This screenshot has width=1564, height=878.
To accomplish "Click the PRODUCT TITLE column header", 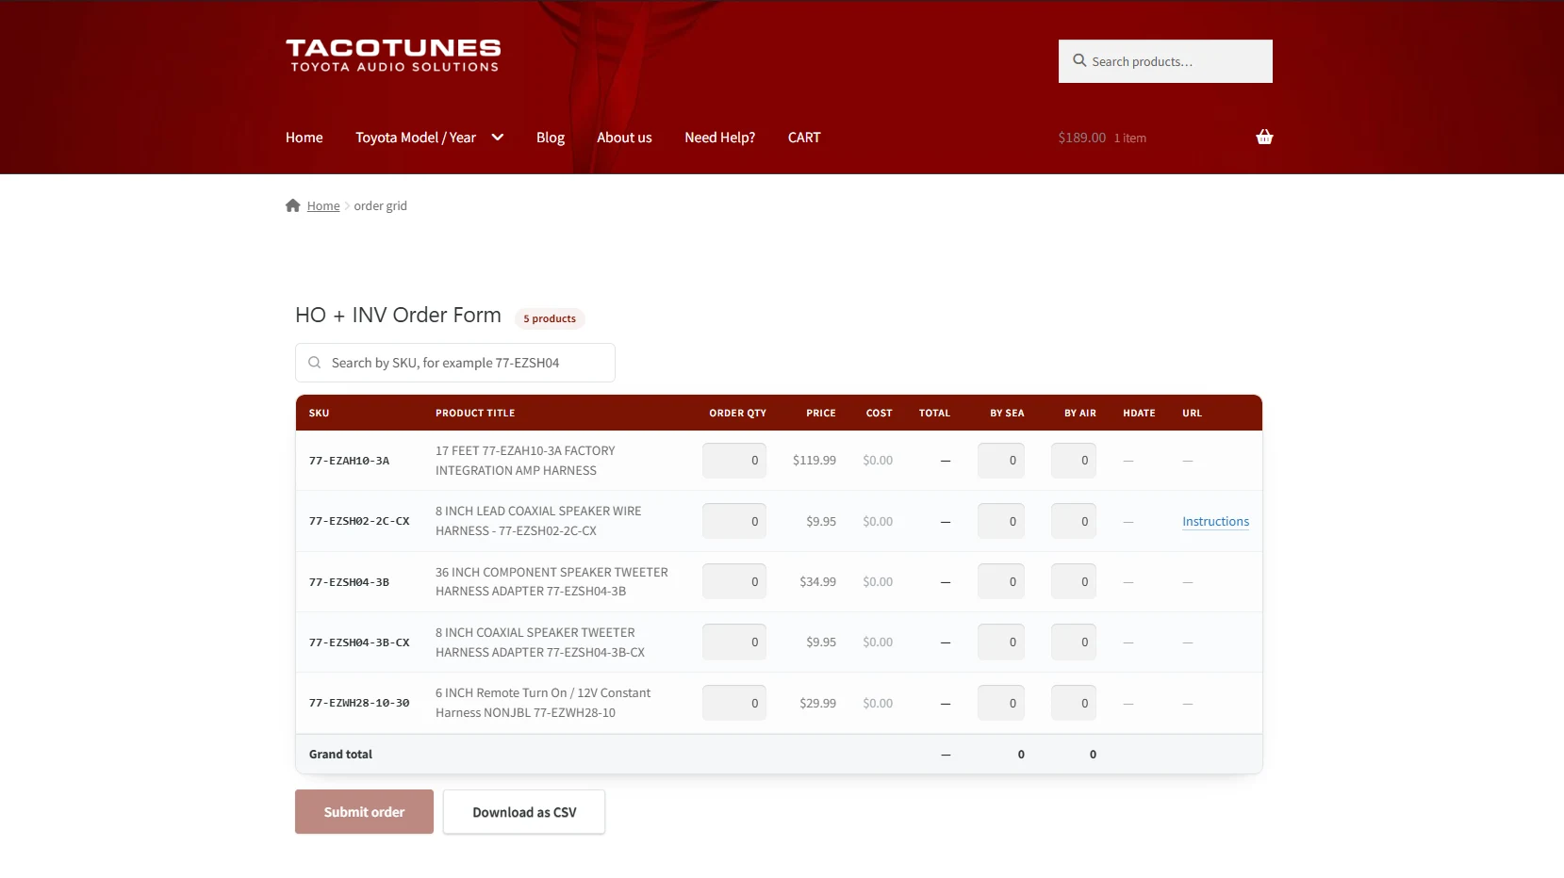I will tap(475, 413).
